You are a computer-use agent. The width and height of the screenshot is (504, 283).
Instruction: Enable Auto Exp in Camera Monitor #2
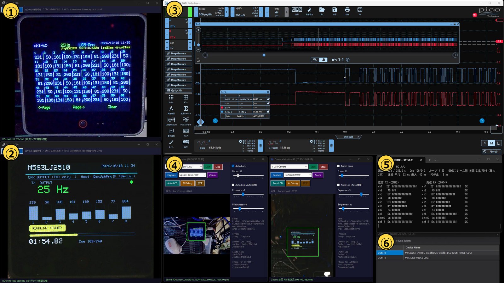coord(338,185)
